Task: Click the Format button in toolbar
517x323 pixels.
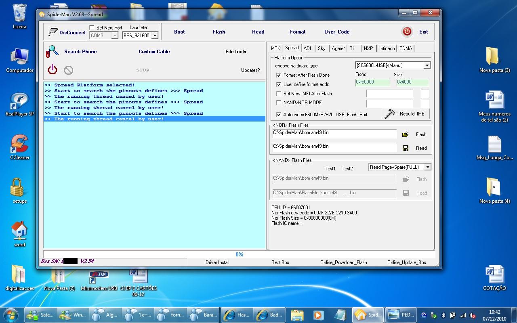Action: tap(298, 32)
